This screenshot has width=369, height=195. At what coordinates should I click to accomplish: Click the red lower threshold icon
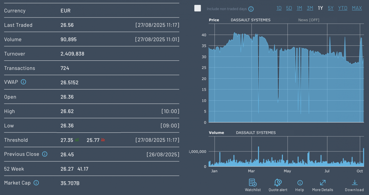pos(103,140)
